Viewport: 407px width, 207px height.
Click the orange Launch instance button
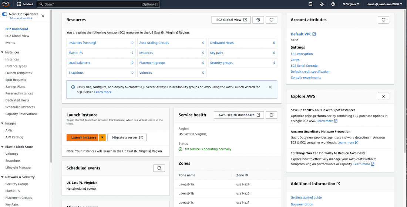(82, 138)
